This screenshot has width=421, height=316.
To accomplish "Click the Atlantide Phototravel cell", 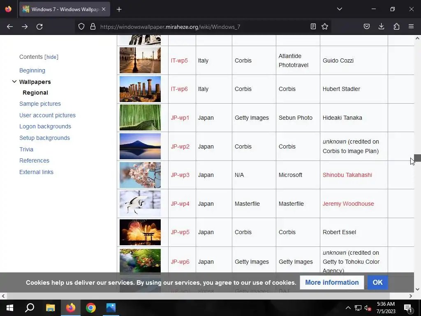I will point(298,60).
